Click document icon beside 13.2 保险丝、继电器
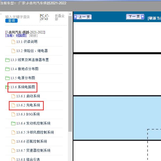 13,51
